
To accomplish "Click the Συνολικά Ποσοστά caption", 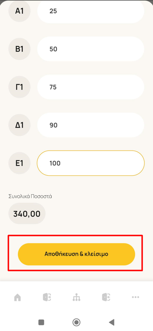I will pos(30,196).
